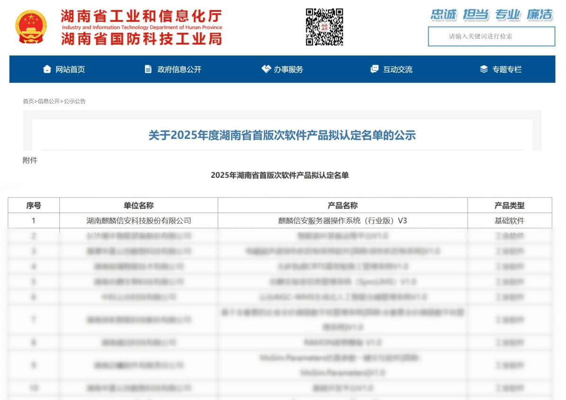The image size is (566, 400).
Task: Click the document icon beside 政府信息公开
Action: 148,69
